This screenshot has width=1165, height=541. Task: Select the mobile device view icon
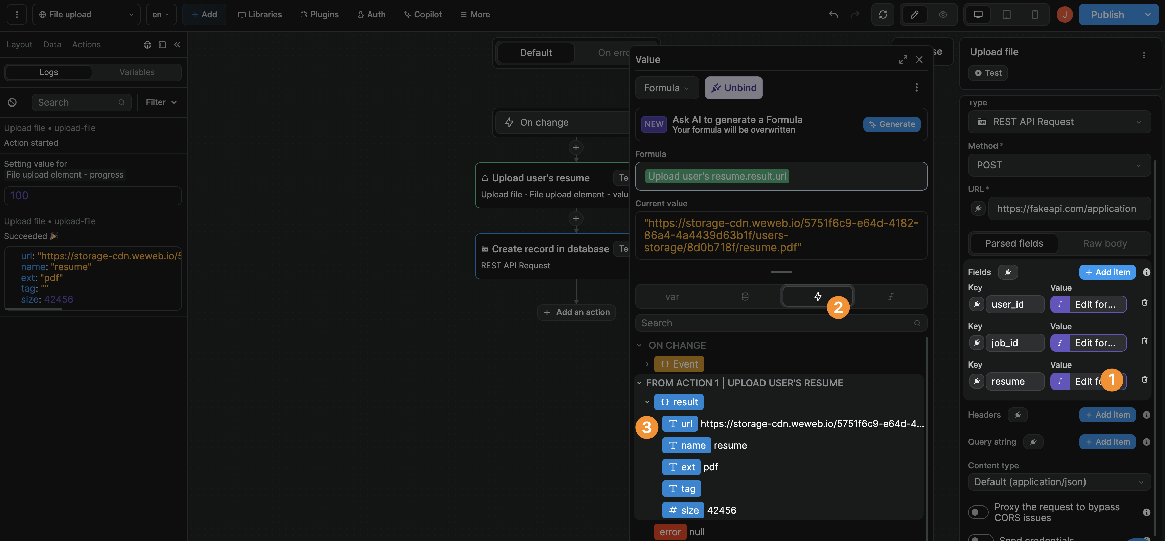[x=1035, y=15]
